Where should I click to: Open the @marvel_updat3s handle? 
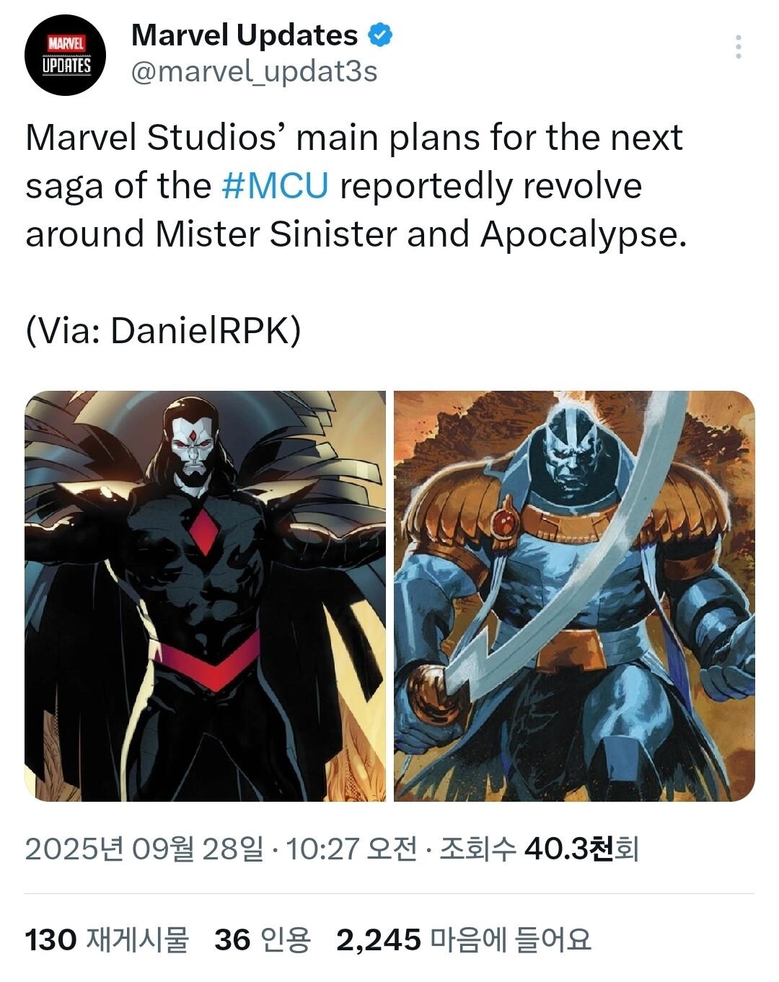click(255, 71)
